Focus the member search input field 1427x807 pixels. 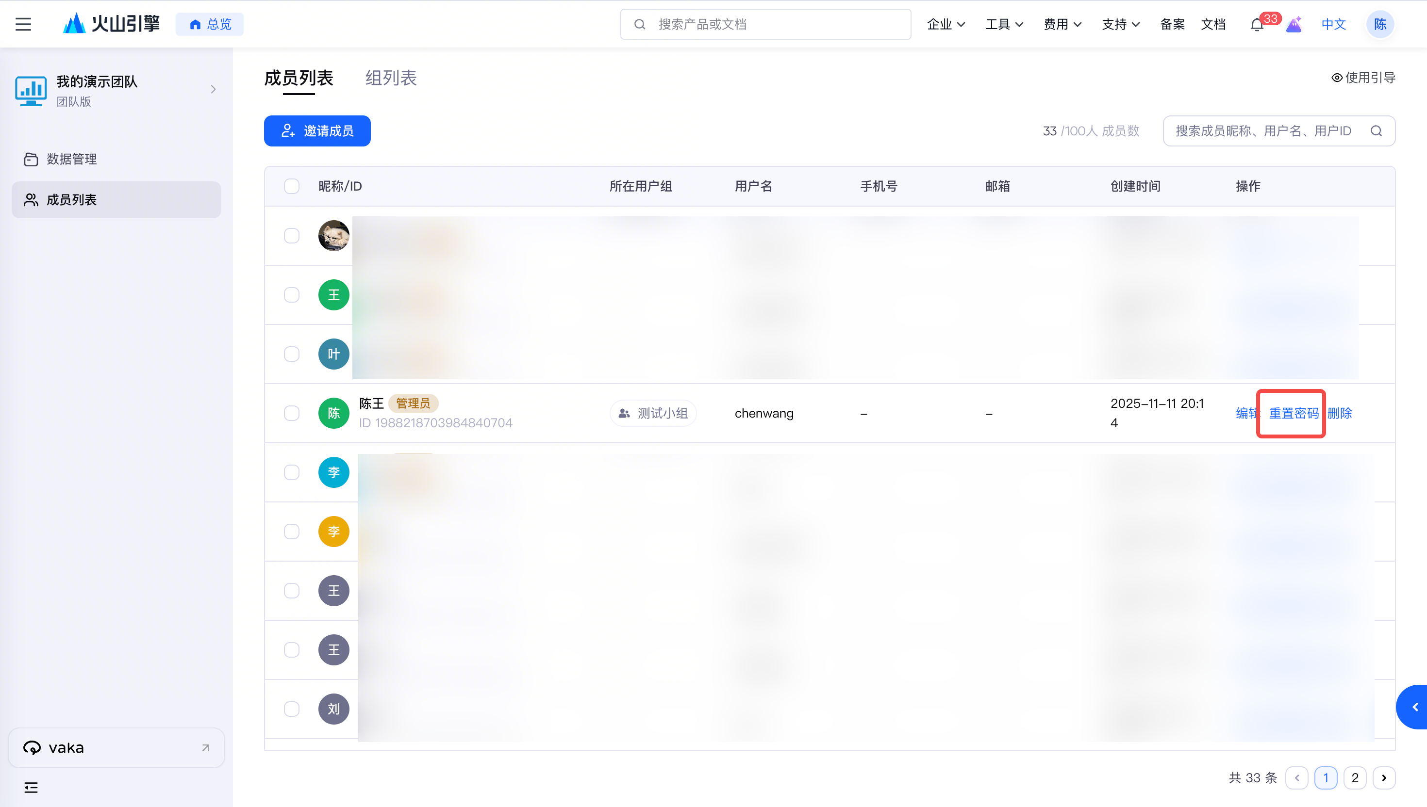1279,131
